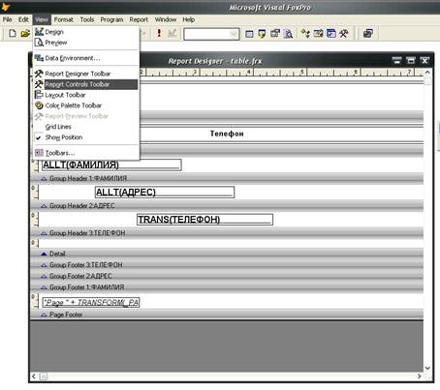440x390 pixels.
Task: Click the red exclamation Run icon
Action: (159, 33)
